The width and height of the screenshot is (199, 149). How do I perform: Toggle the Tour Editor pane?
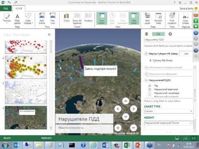coord(102,19)
